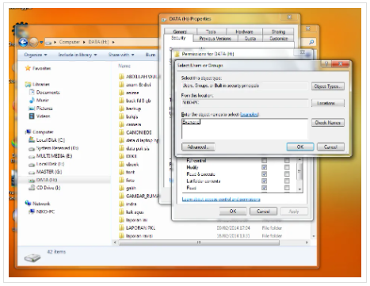Screen dimensions: 370x286
Task: Select System Reserved (D:) drive
Action: click(x=53, y=148)
